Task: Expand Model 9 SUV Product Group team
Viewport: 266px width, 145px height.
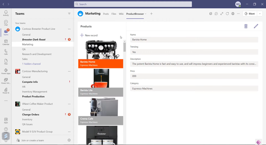Action: tap(37, 132)
